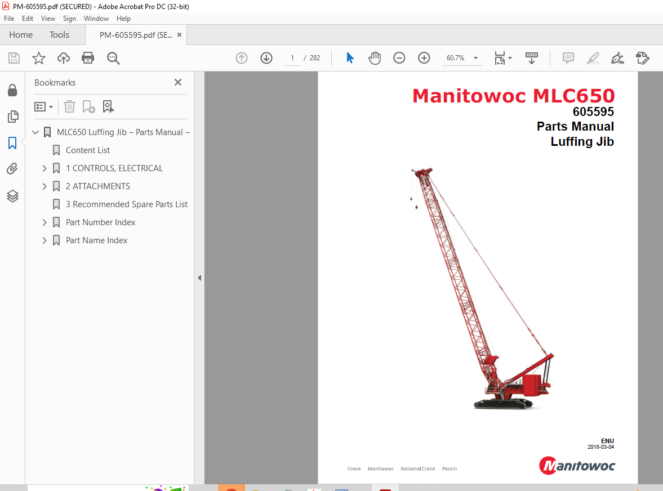663x491 pixels.
Task: Open the attachments paperclip panel
Action: [x=13, y=169]
